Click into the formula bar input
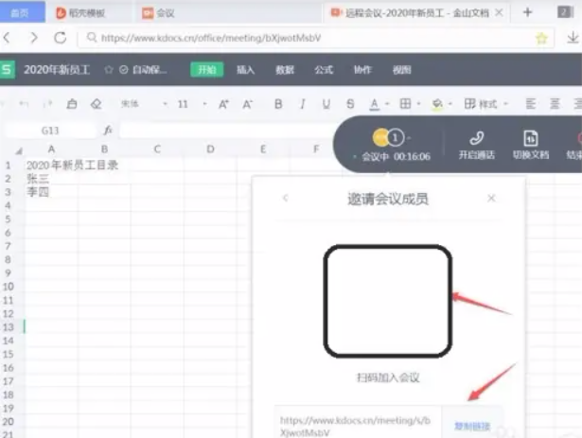The height and width of the screenshot is (438, 582). point(226,131)
